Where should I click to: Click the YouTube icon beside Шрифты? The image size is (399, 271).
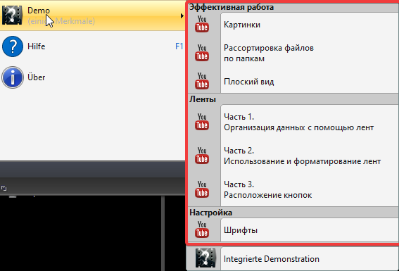(202, 229)
